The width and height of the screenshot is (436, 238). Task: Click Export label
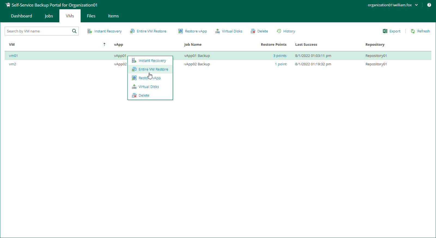point(395,31)
